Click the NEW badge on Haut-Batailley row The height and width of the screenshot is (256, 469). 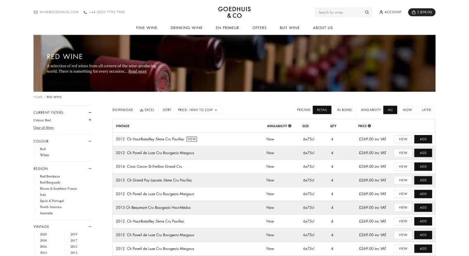click(192, 139)
